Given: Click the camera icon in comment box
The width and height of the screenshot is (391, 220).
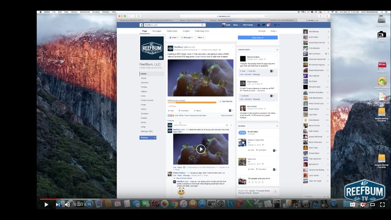Looking at the screenshot, I should pyautogui.click(x=227, y=125).
